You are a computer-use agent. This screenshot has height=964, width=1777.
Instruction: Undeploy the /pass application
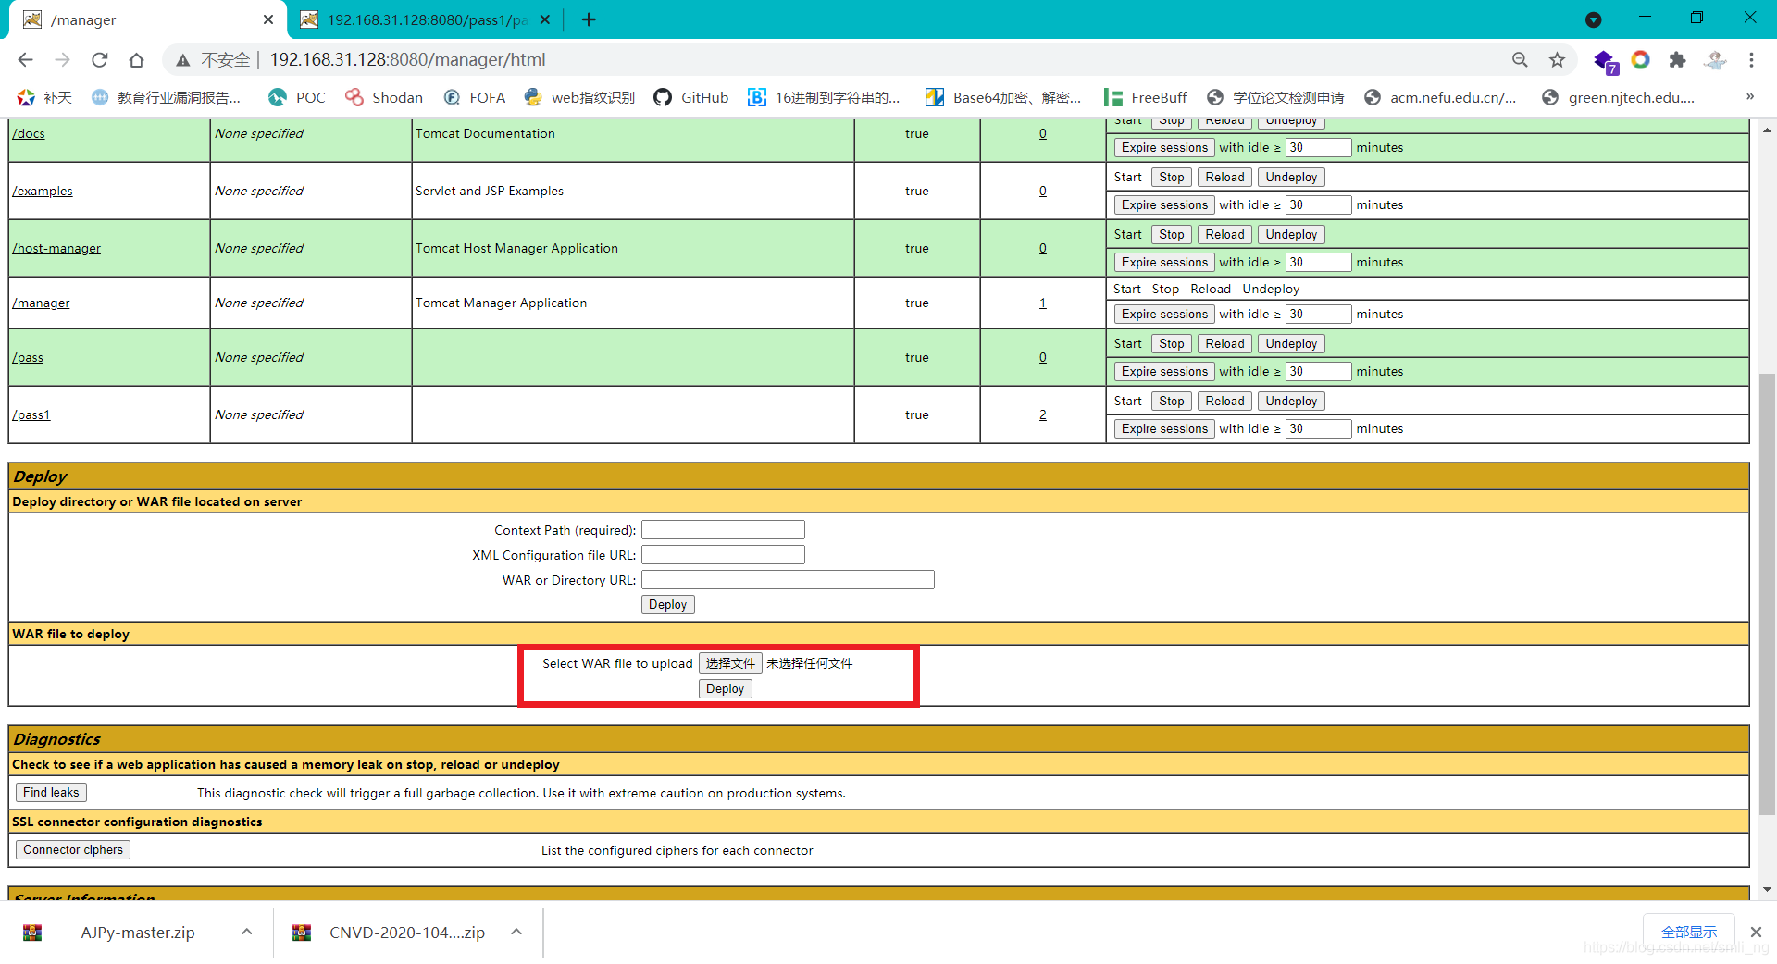click(x=1291, y=343)
